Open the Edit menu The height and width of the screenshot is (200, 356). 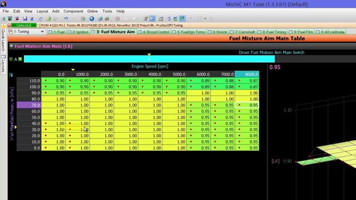pyautogui.click(x=16, y=11)
